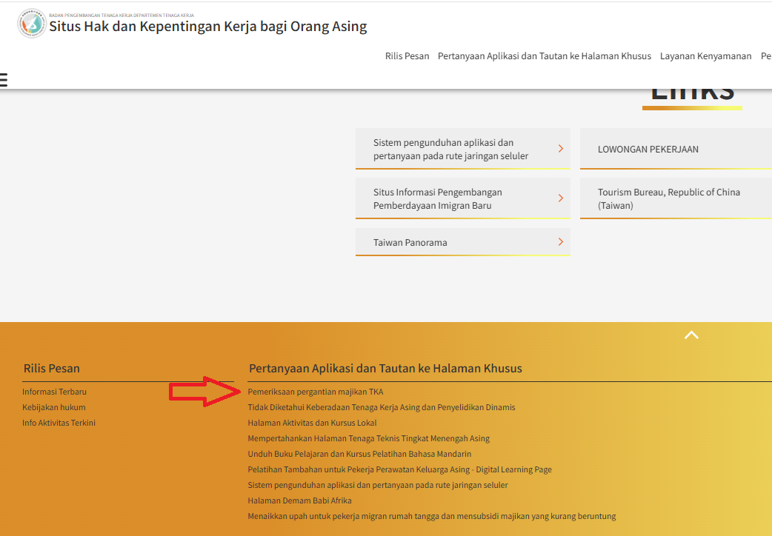Click footer heading Rilis Pesan
772x536 pixels.
point(52,368)
